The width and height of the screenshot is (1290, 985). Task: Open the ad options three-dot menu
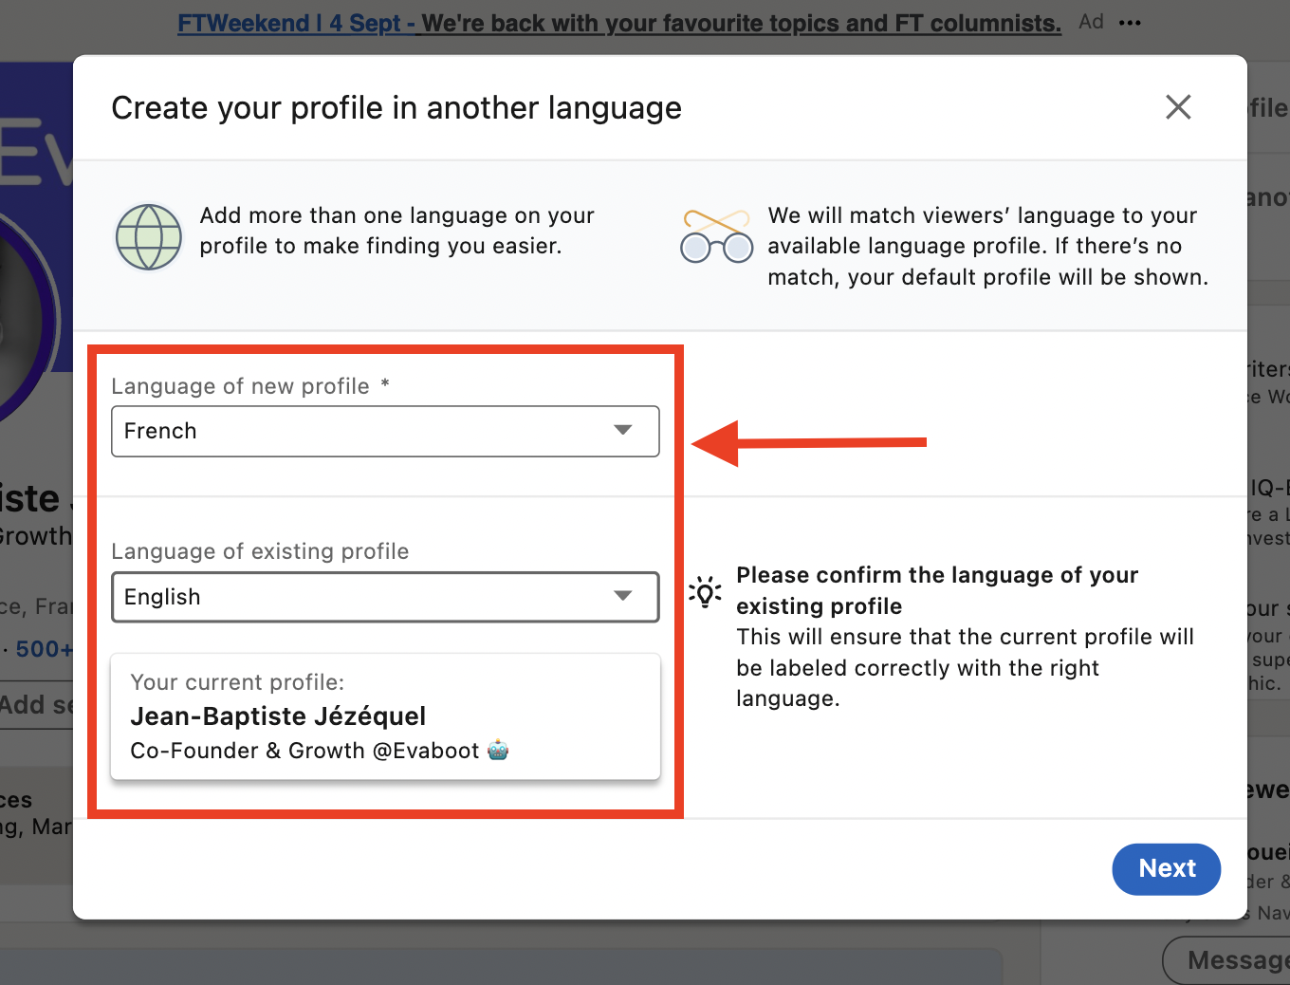click(1130, 23)
